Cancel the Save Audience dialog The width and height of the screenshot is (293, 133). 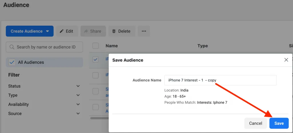pyautogui.click(x=256, y=123)
